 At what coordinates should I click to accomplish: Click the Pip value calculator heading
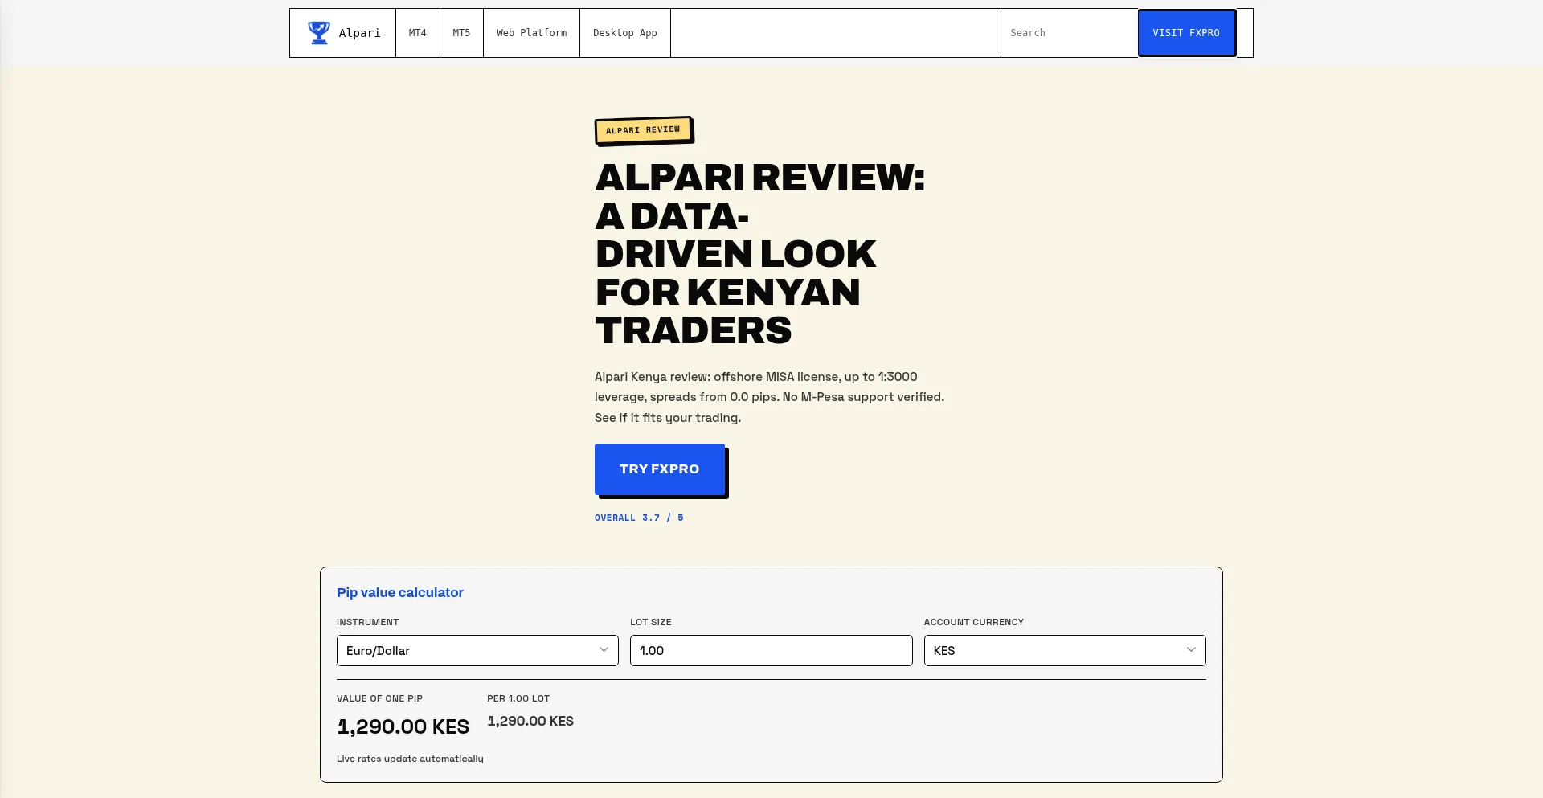[x=400, y=592]
